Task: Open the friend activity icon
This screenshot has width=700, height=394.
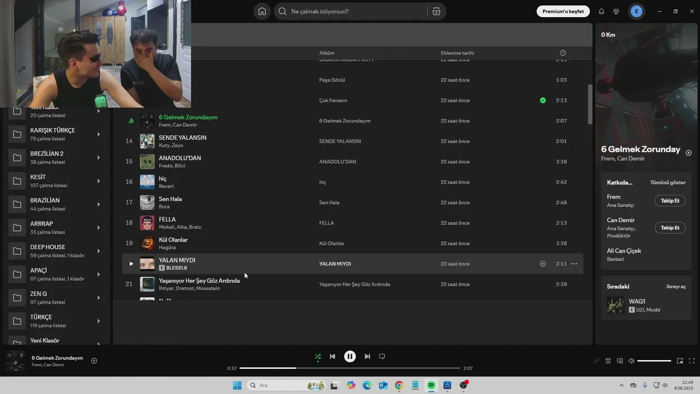Action: click(x=616, y=11)
